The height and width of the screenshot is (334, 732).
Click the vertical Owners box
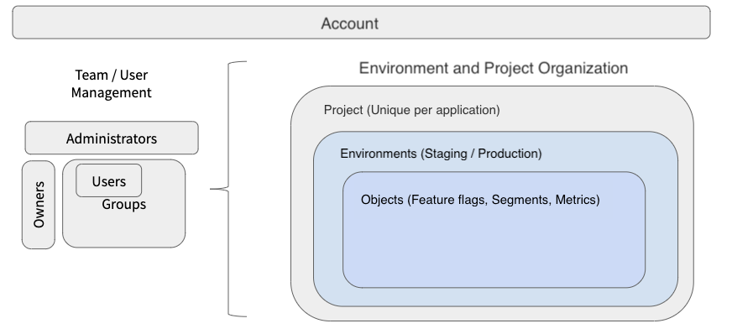pyautogui.click(x=39, y=205)
